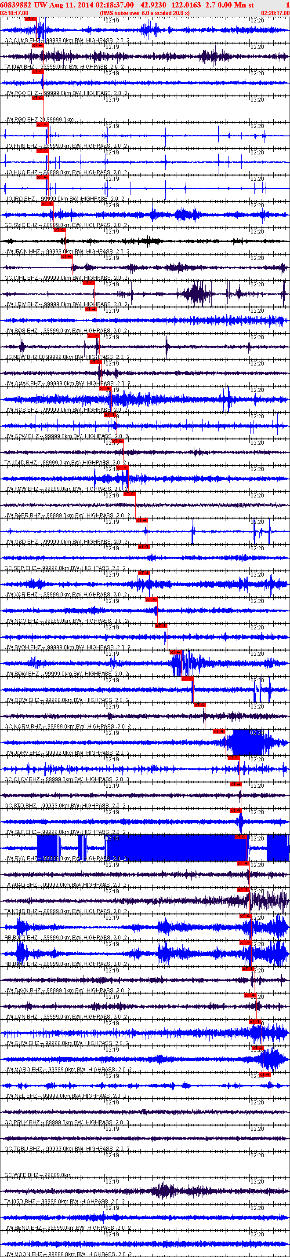Select the xT pick flag on UW BOW trace

coord(175,652)
